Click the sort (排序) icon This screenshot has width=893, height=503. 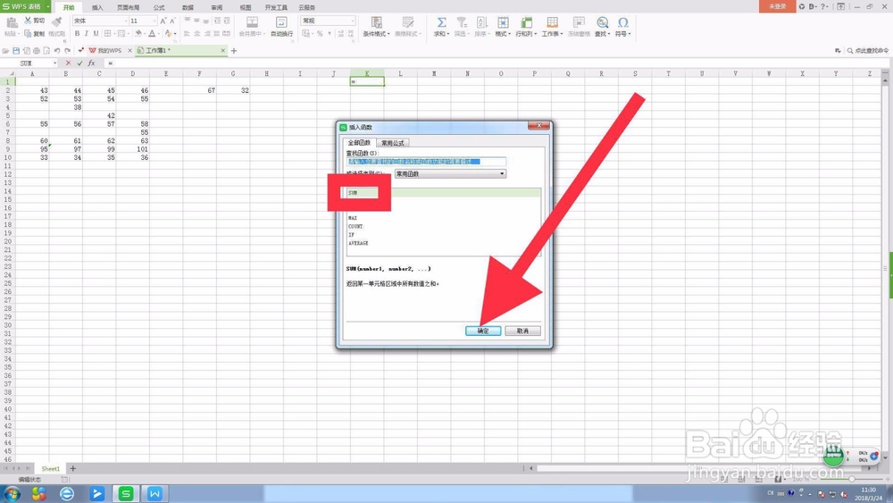(482, 22)
